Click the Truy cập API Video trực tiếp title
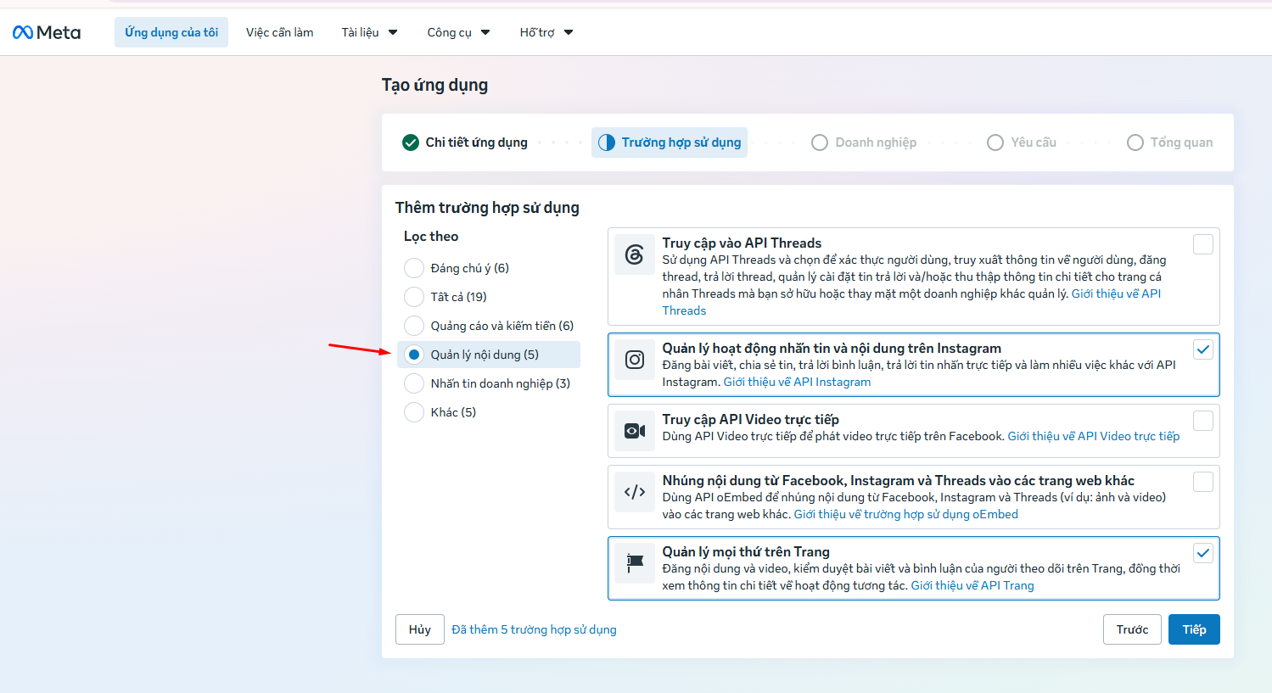This screenshot has height=693, width=1272. (x=750, y=420)
